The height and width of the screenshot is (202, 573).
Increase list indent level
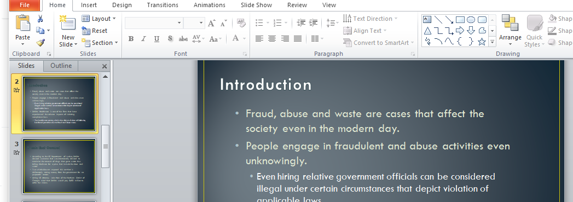point(313,22)
